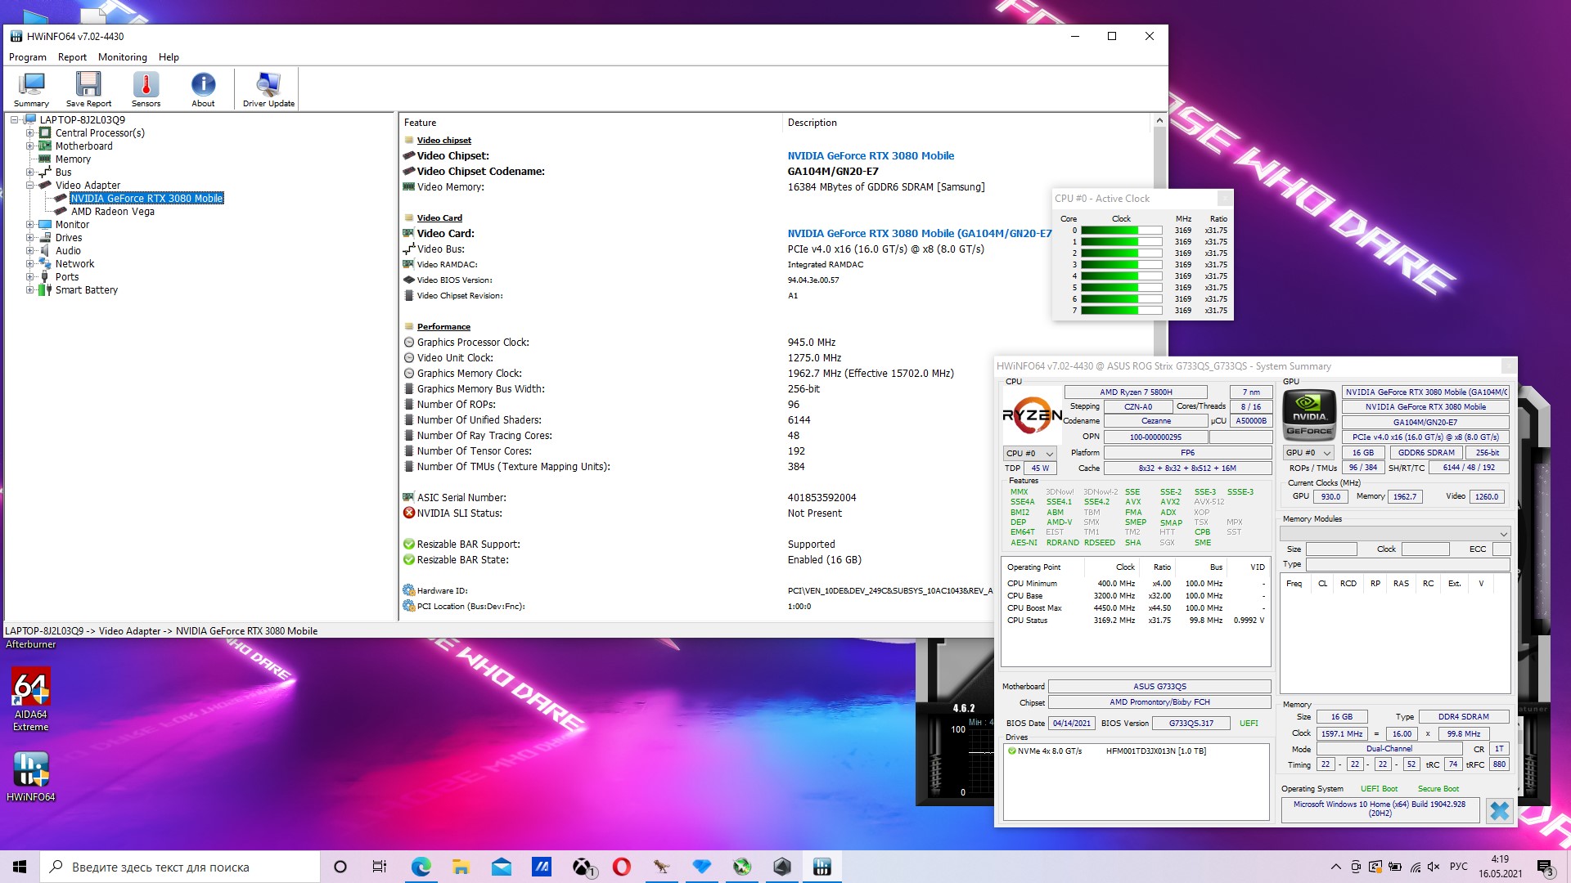Open the notification center icon

[x=1545, y=867]
